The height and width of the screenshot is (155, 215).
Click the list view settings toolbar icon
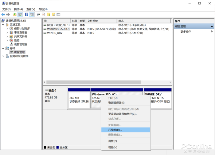(x=59, y=14)
